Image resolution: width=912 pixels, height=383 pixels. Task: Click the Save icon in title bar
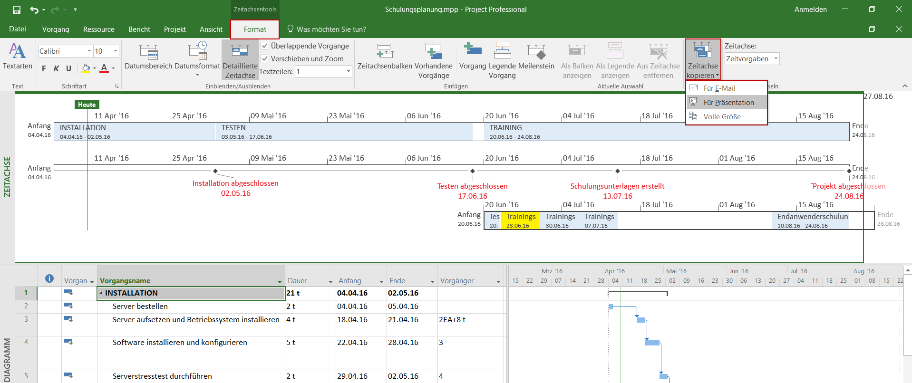pyautogui.click(x=17, y=10)
